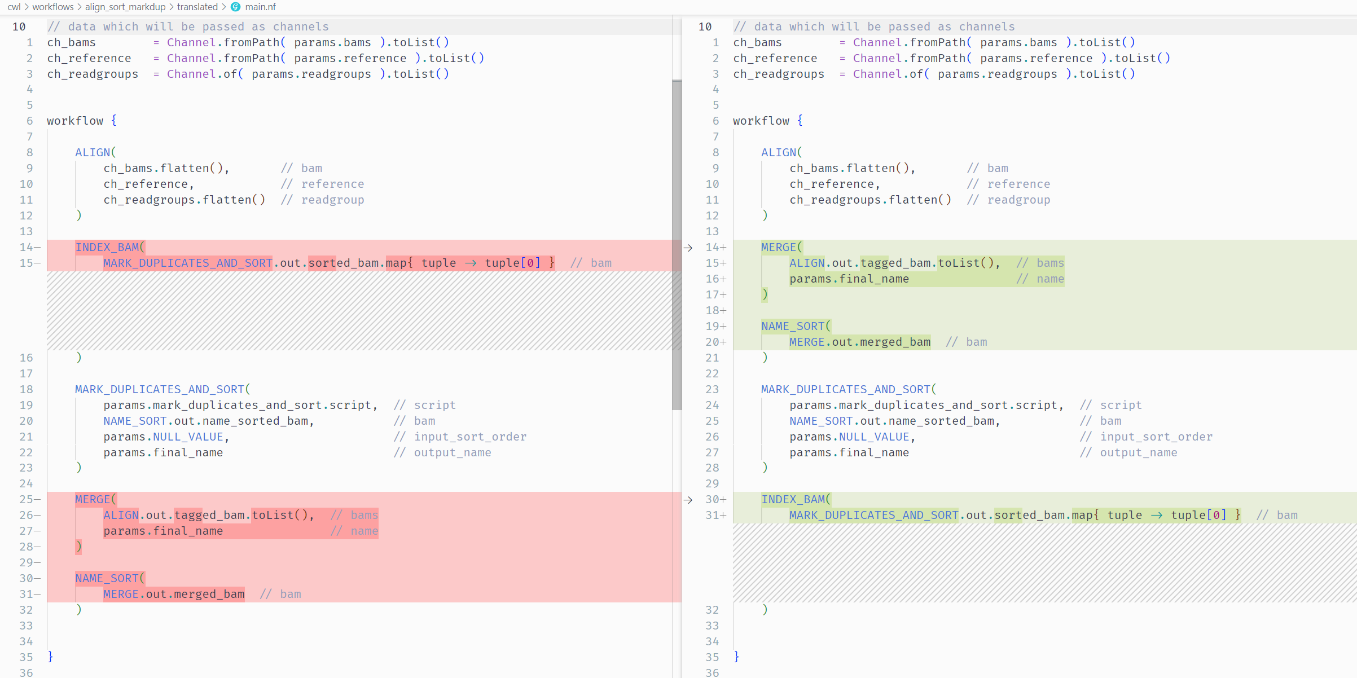Click hatched placeholder area in left pane
The image size is (1357, 678).
click(359, 310)
